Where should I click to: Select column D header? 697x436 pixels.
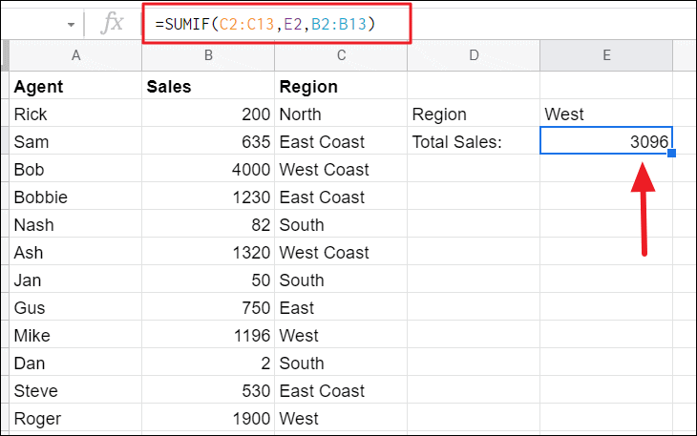(x=473, y=56)
